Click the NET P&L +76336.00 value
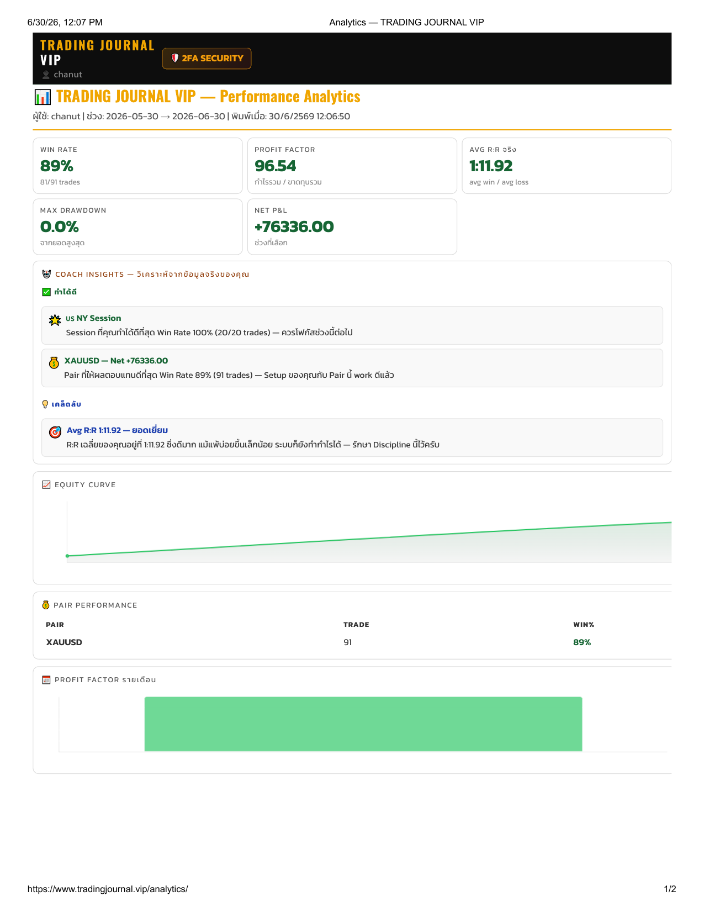The width and height of the screenshot is (704, 912). (294, 226)
